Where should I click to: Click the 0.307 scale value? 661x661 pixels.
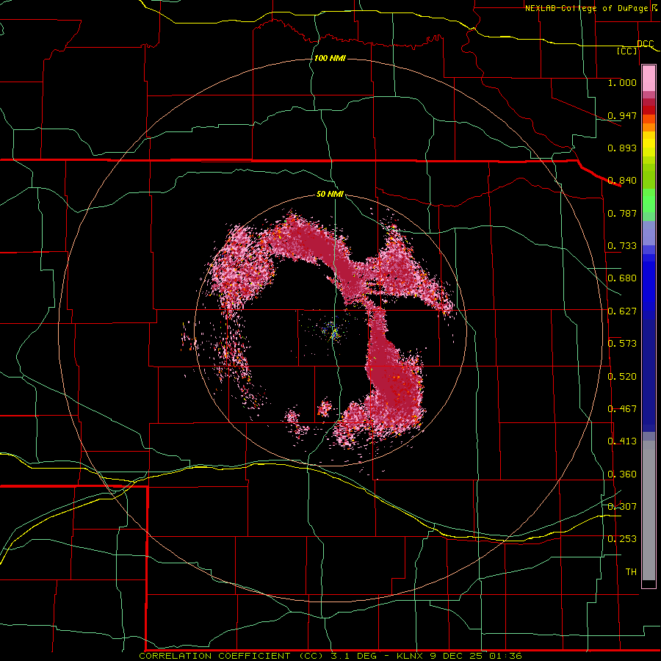pos(622,507)
